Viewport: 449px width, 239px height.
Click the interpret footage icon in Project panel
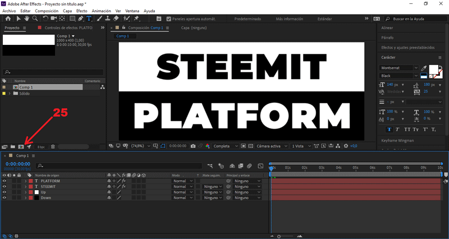4,147
